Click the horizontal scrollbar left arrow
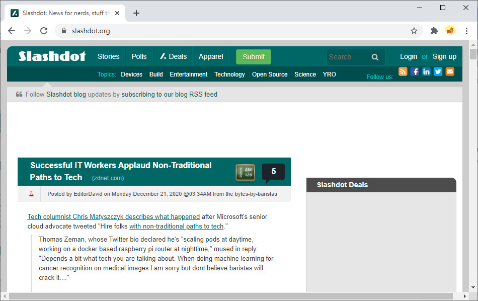The width and height of the screenshot is (478, 301). [5, 296]
